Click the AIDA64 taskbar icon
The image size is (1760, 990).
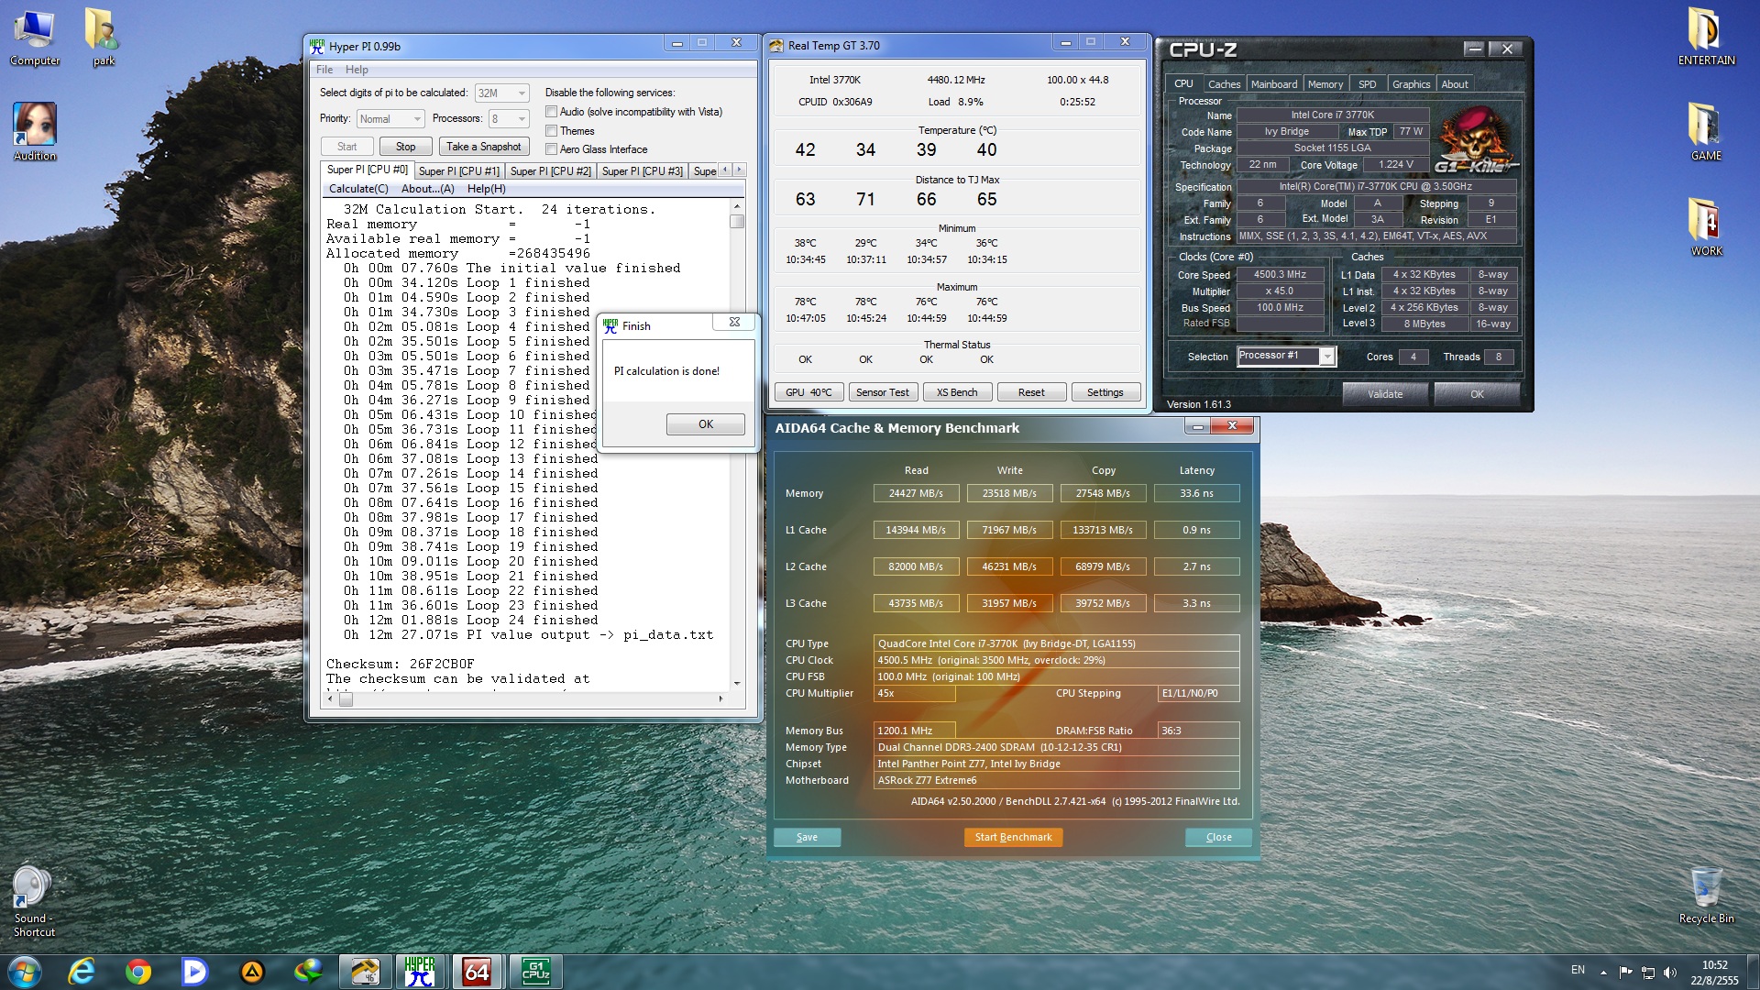(477, 971)
